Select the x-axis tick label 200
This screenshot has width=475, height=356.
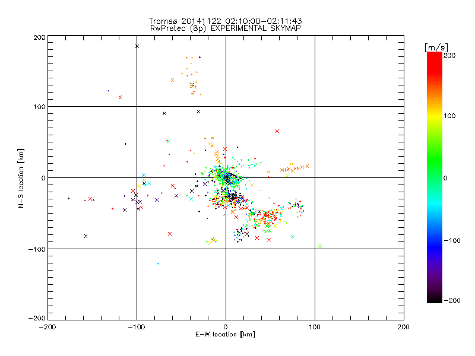(404, 326)
